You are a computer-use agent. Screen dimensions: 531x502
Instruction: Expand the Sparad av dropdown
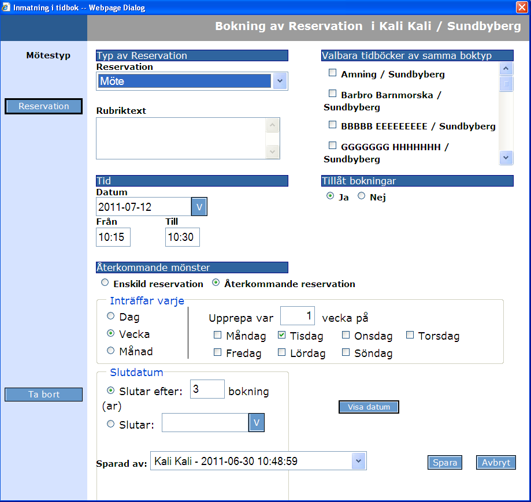tap(258, 461)
